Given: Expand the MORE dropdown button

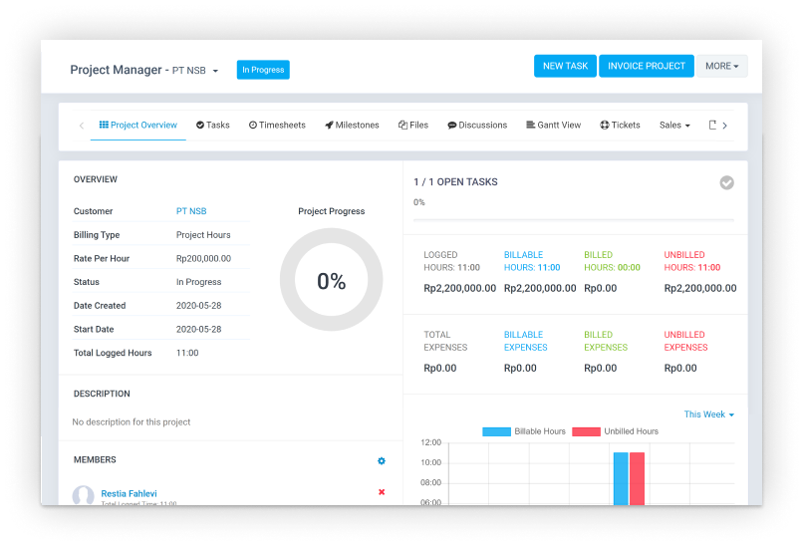Looking at the screenshot, I should [721, 66].
